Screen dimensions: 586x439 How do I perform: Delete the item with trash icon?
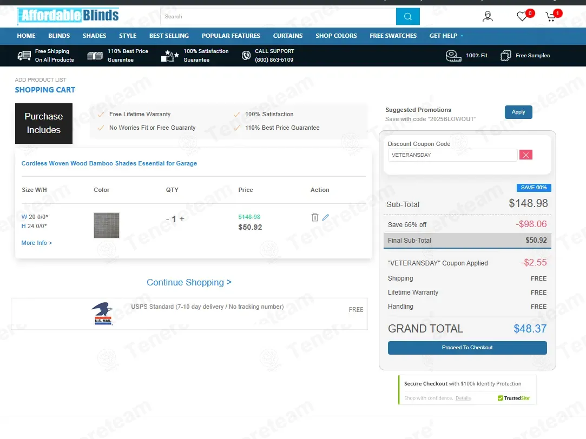[315, 217]
